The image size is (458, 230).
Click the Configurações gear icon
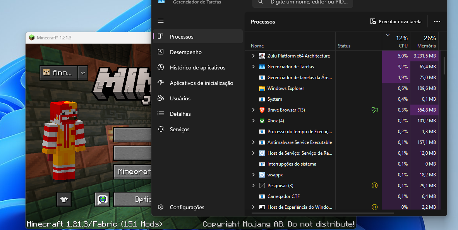(x=161, y=207)
